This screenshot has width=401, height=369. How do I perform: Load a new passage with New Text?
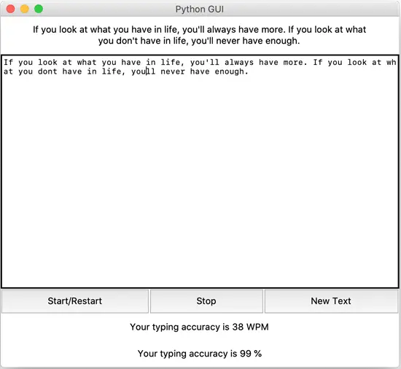click(x=331, y=301)
